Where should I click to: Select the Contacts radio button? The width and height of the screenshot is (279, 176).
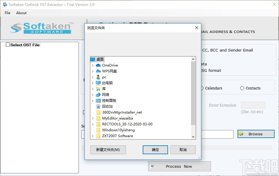(242, 88)
